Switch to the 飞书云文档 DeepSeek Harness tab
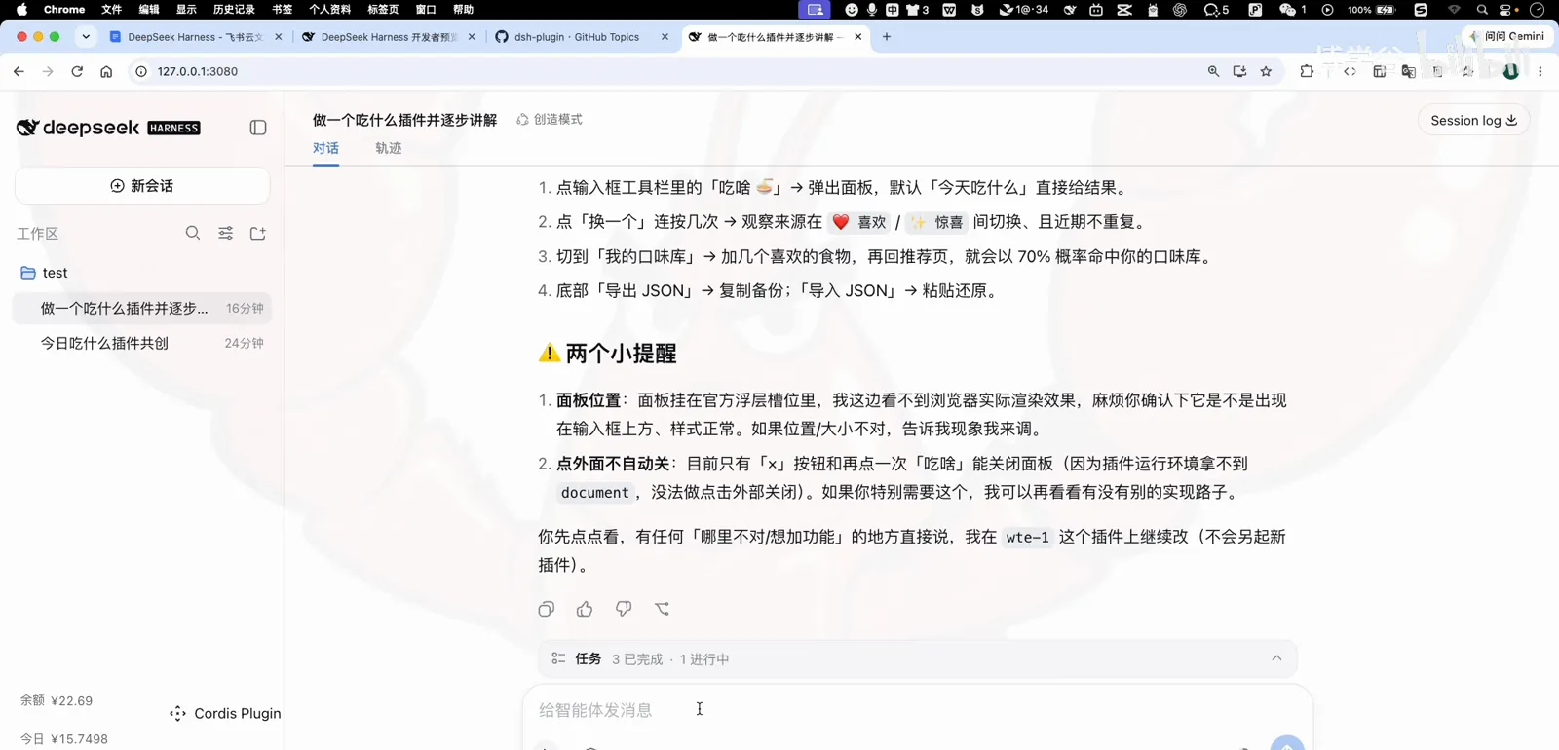The height and width of the screenshot is (750, 1559). (194, 37)
